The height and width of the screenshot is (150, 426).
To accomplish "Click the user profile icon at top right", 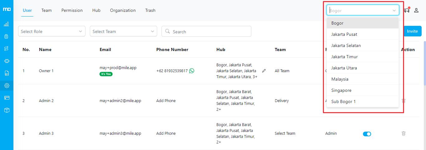I will click(x=416, y=10).
